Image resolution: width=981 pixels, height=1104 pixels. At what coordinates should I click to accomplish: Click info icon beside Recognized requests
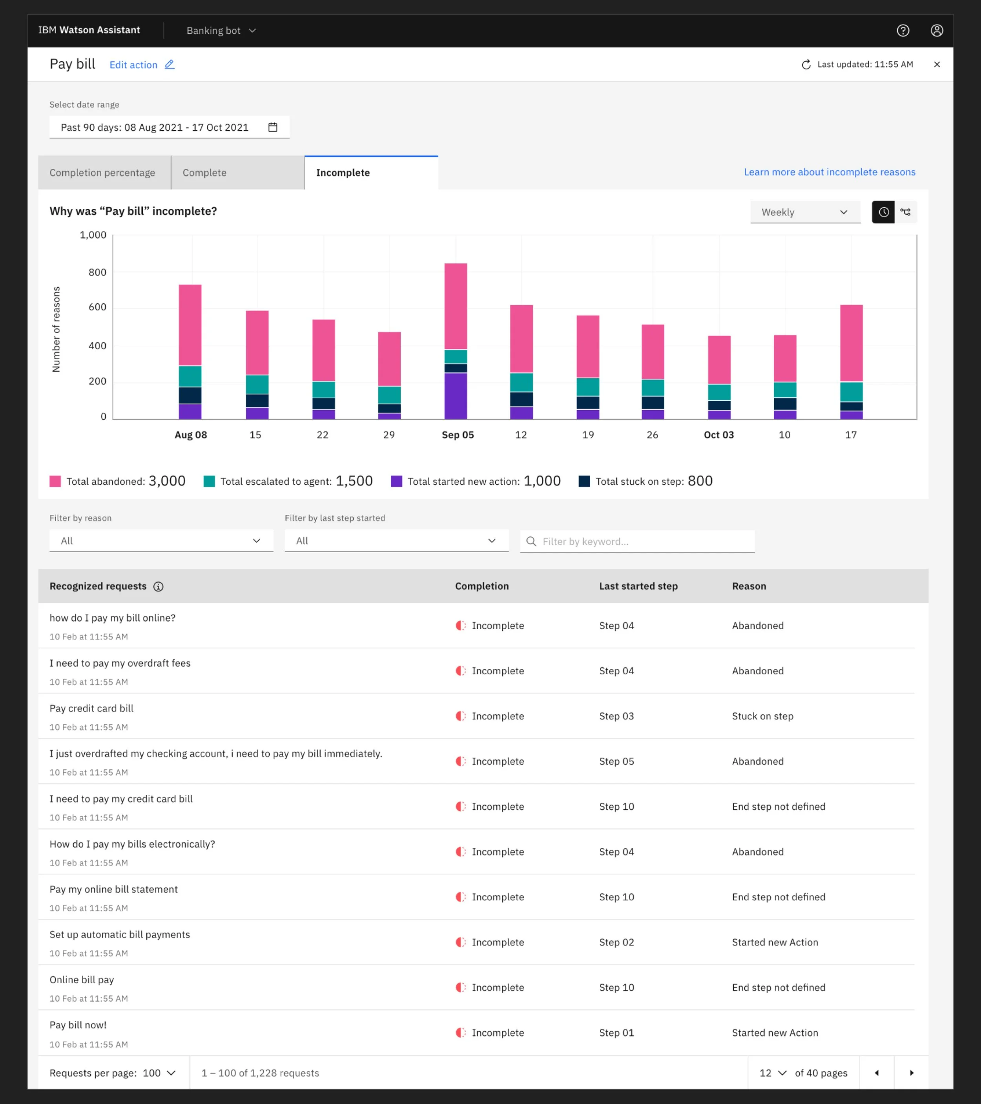pyautogui.click(x=158, y=587)
